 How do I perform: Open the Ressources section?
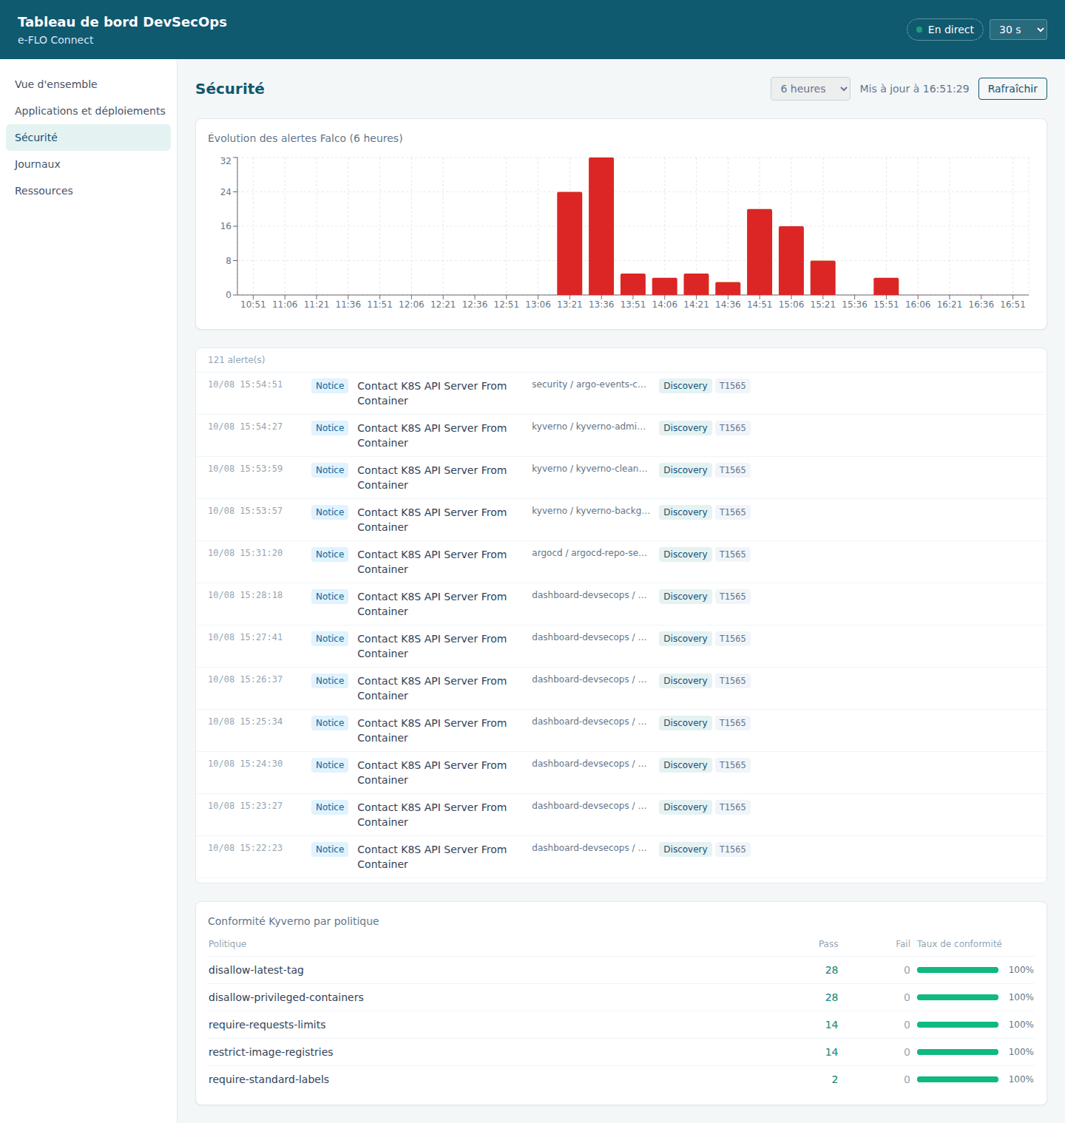click(x=88, y=191)
